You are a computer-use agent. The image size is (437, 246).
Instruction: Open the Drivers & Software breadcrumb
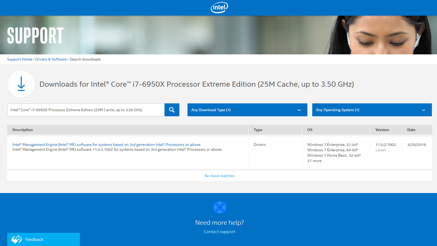click(x=51, y=59)
